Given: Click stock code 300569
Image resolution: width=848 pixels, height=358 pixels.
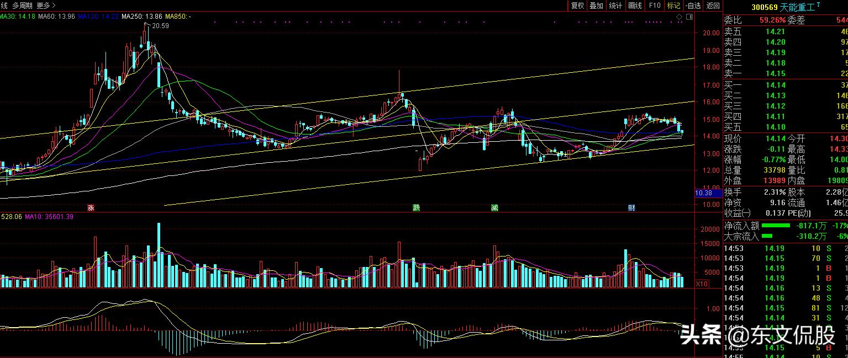Looking at the screenshot, I should click(765, 7).
